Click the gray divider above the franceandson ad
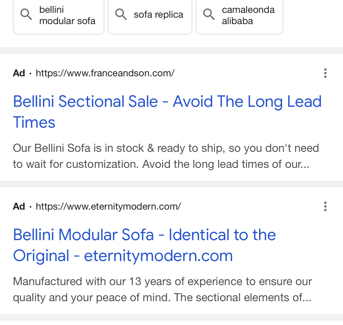Screen dimensions: 343x325 (x=171, y=51)
